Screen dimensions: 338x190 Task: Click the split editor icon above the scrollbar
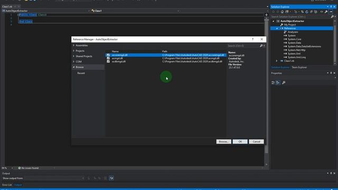(x=266, y=15)
